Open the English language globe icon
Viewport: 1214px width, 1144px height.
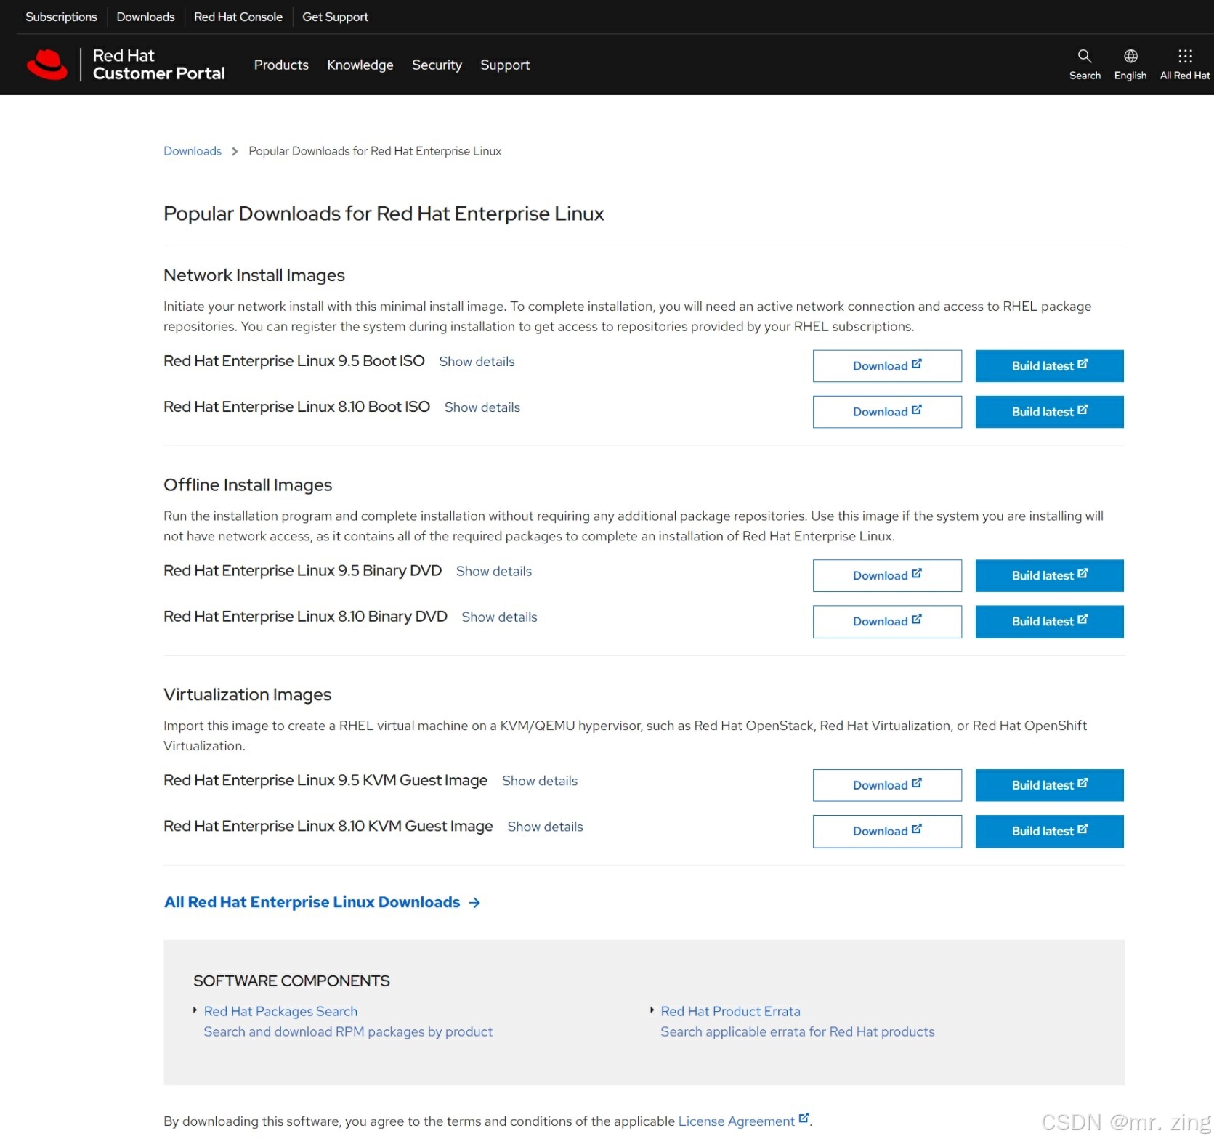(1130, 56)
